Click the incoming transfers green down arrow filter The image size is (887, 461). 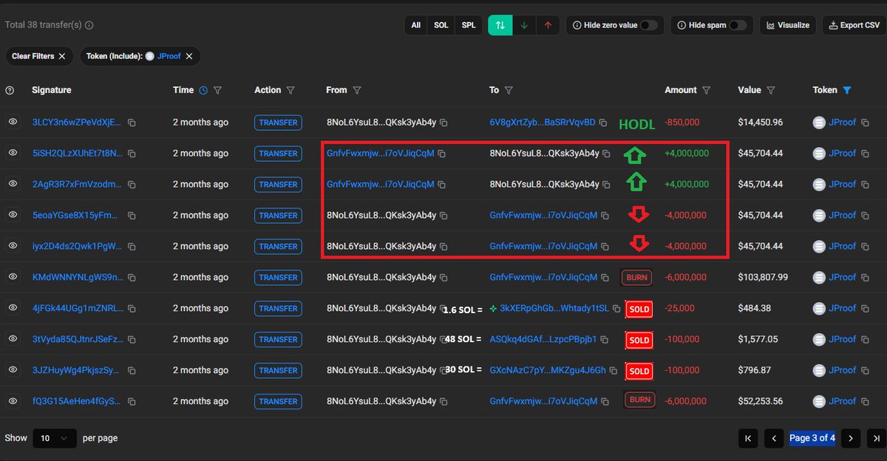pos(524,25)
